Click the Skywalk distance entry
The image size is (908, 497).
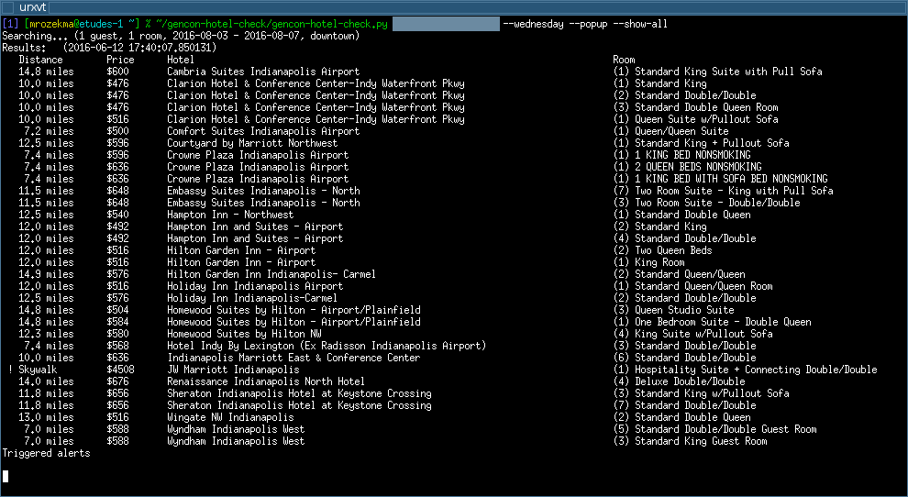pyautogui.click(x=38, y=370)
